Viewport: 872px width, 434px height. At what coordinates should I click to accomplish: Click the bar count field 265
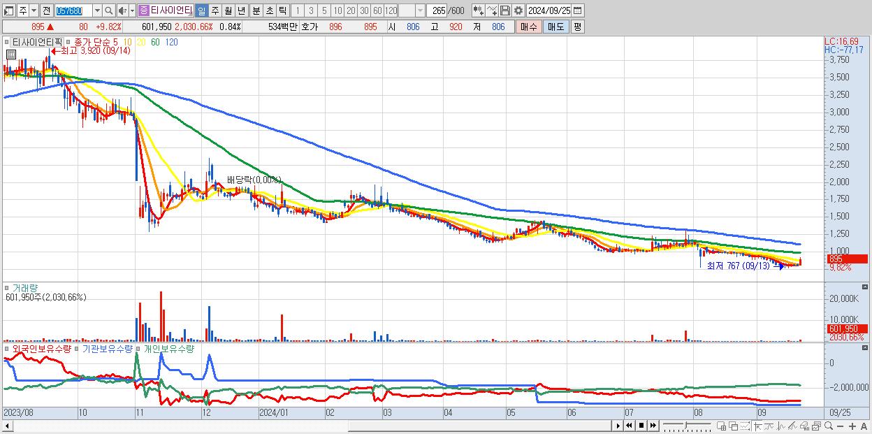[x=437, y=10]
